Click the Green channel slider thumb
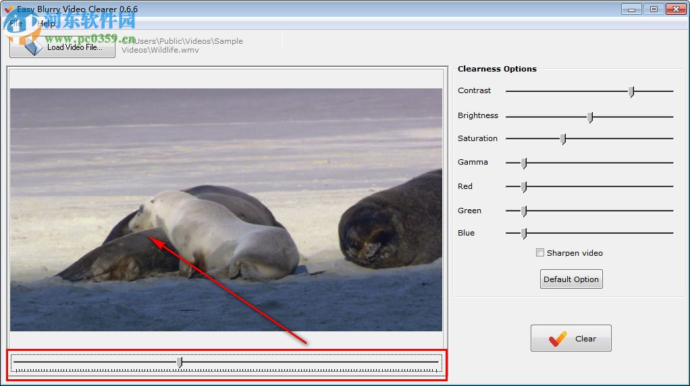690x386 pixels. 524,211
